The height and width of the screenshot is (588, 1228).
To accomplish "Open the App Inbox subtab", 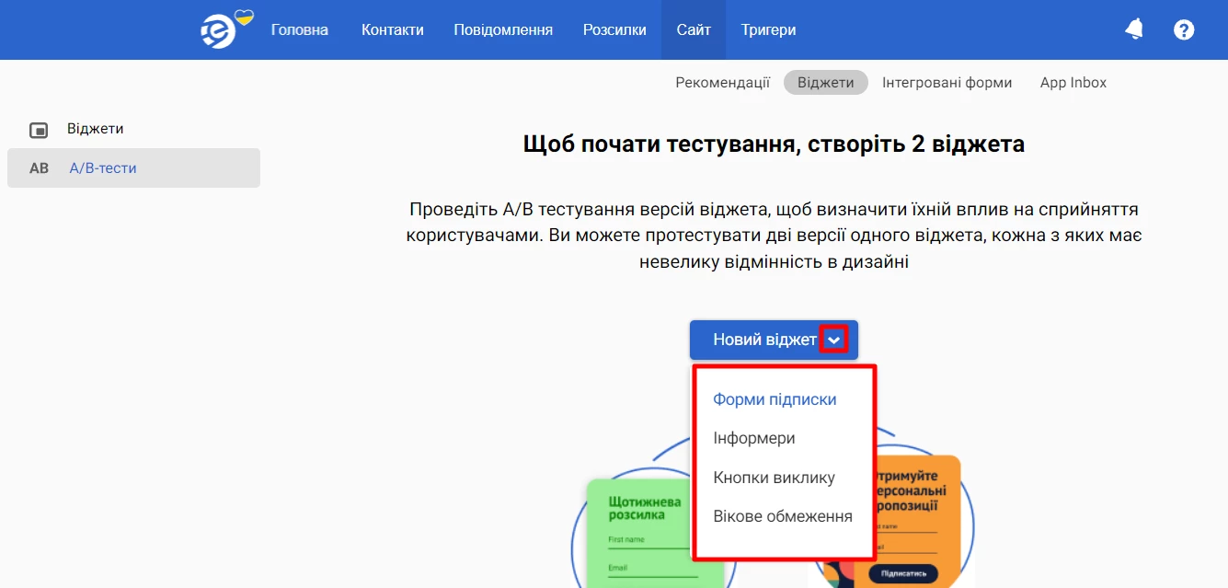I will click(x=1073, y=83).
